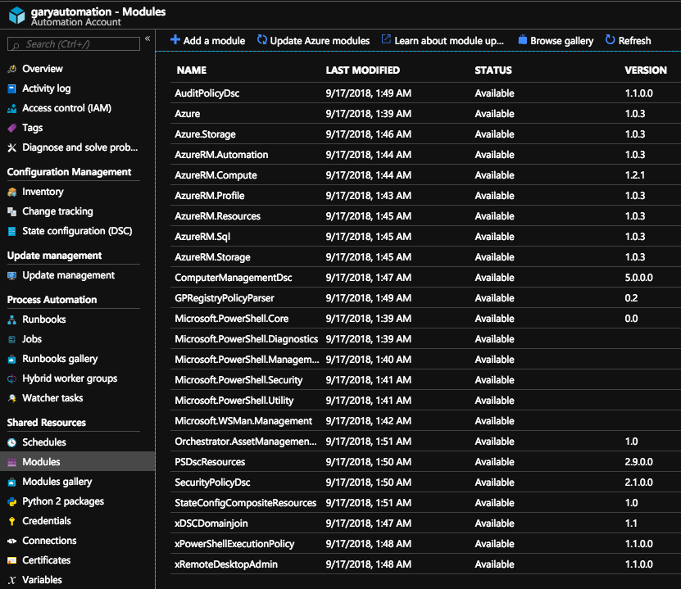Click the Refresh button
Screen dimensions: 681x589
tap(628, 40)
